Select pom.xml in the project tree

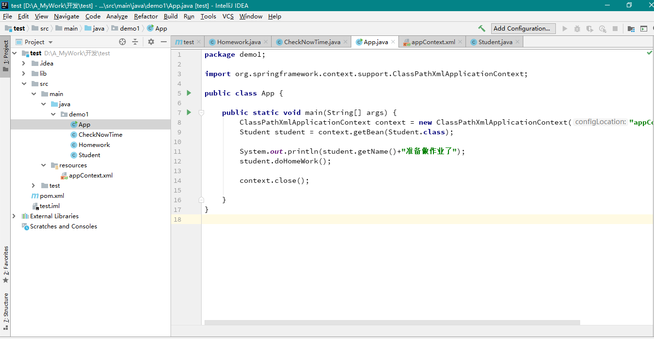(52, 196)
